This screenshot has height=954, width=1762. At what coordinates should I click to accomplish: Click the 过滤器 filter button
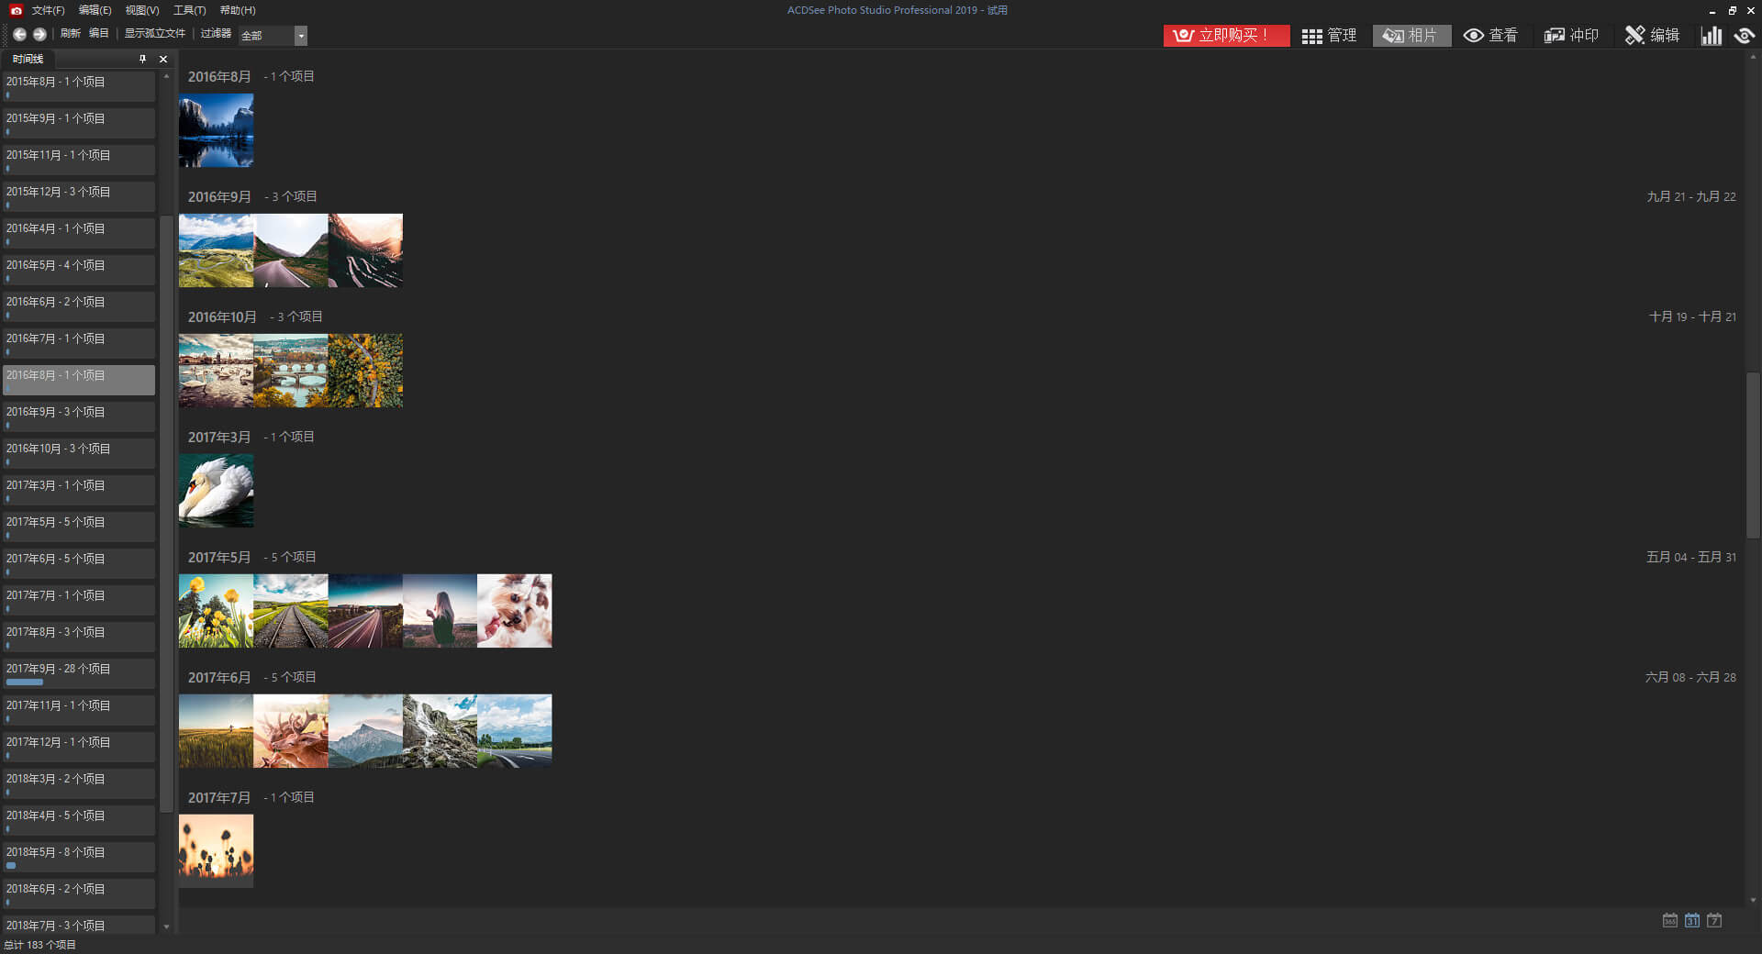click(x=216, y=33)
